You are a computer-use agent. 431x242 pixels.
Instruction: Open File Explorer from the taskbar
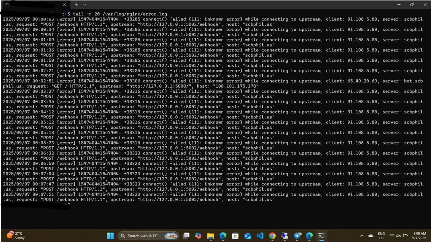coord(210,236)
